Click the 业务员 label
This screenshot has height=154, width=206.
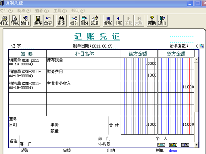104,144
